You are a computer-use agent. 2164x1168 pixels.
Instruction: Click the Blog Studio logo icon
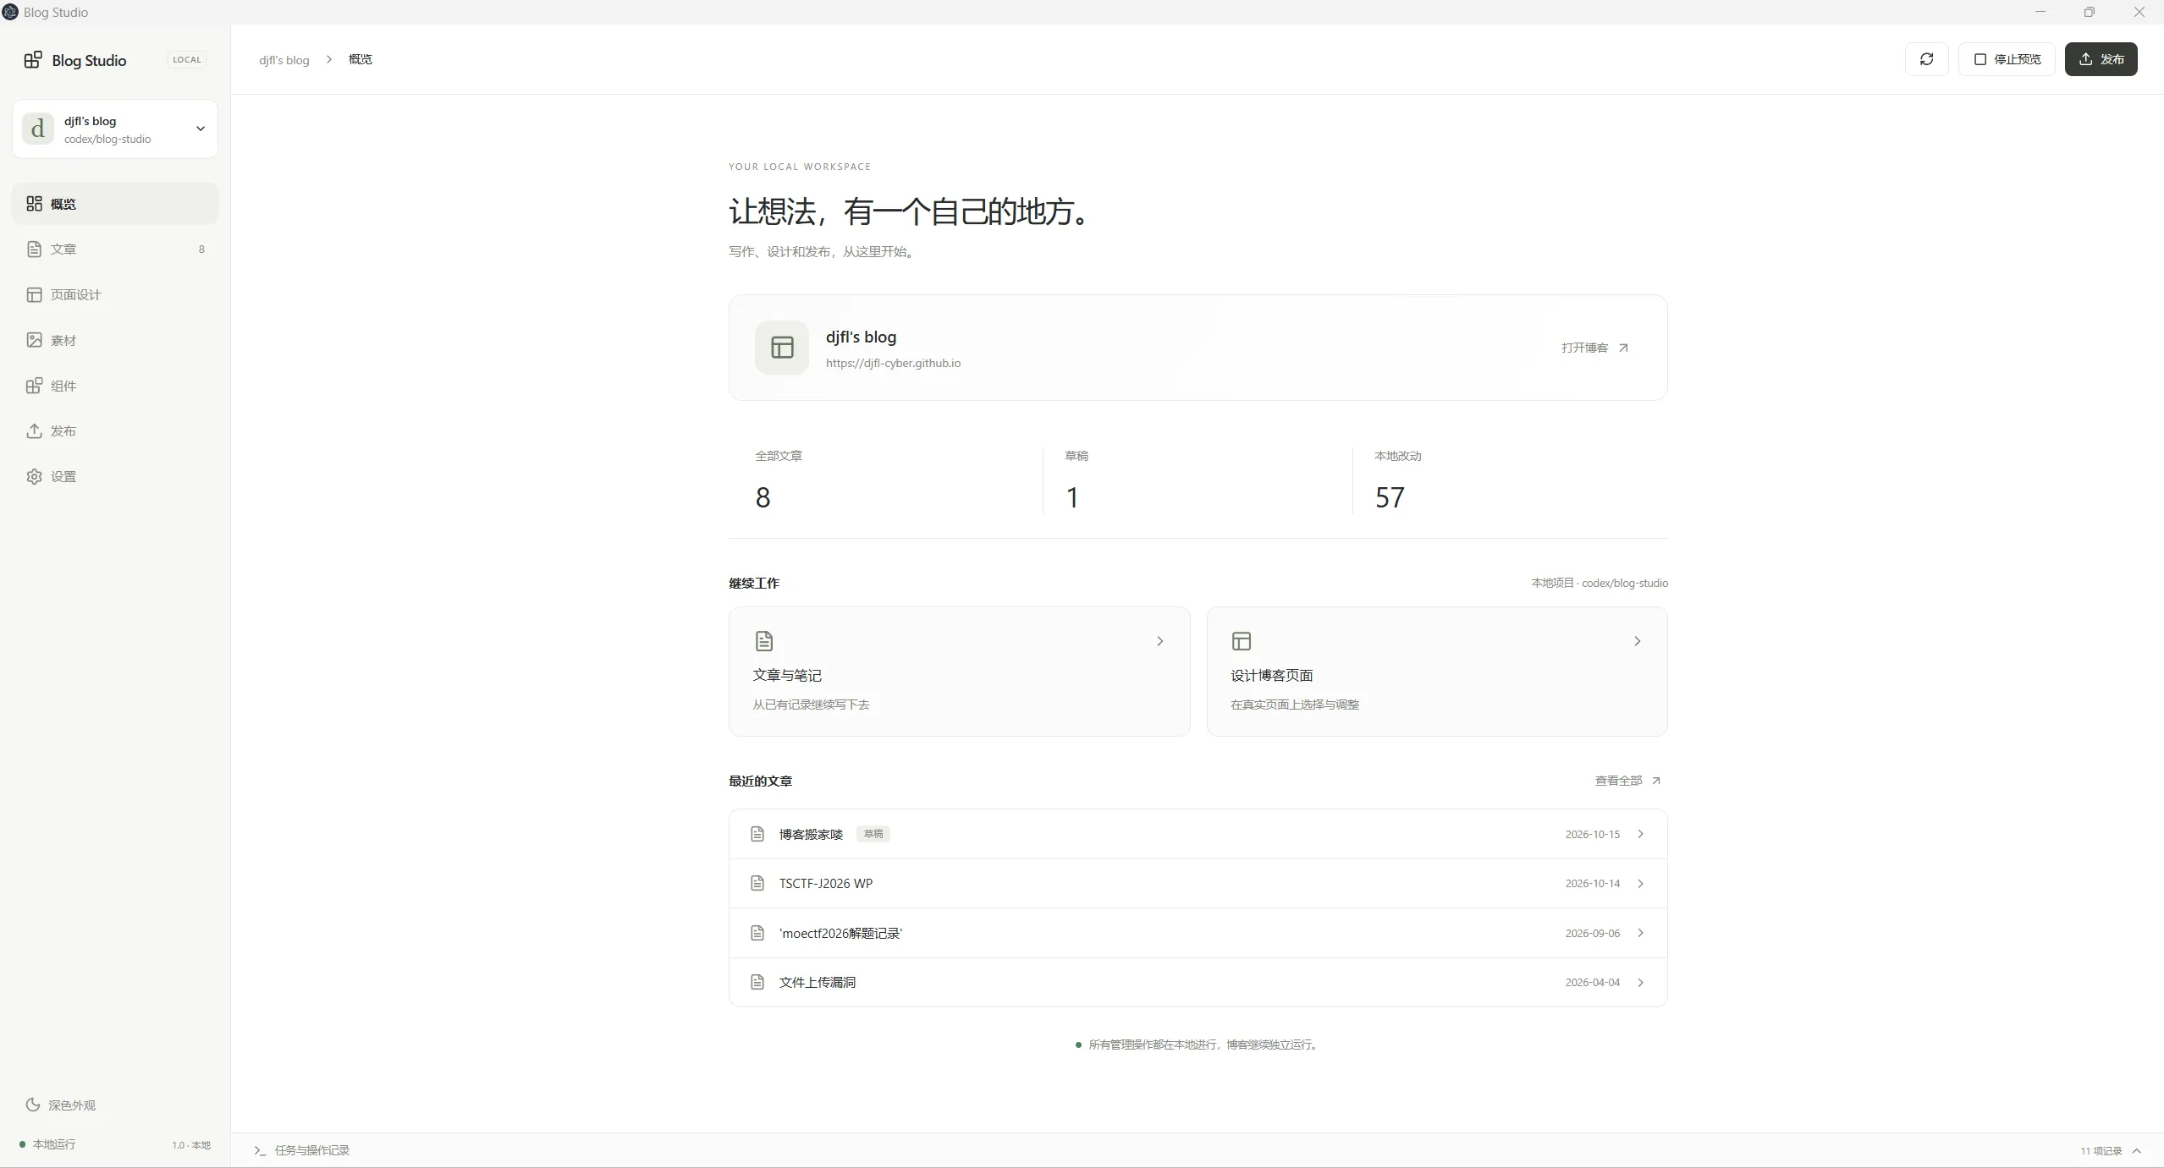pyautogui.click(x=33, y=60)
